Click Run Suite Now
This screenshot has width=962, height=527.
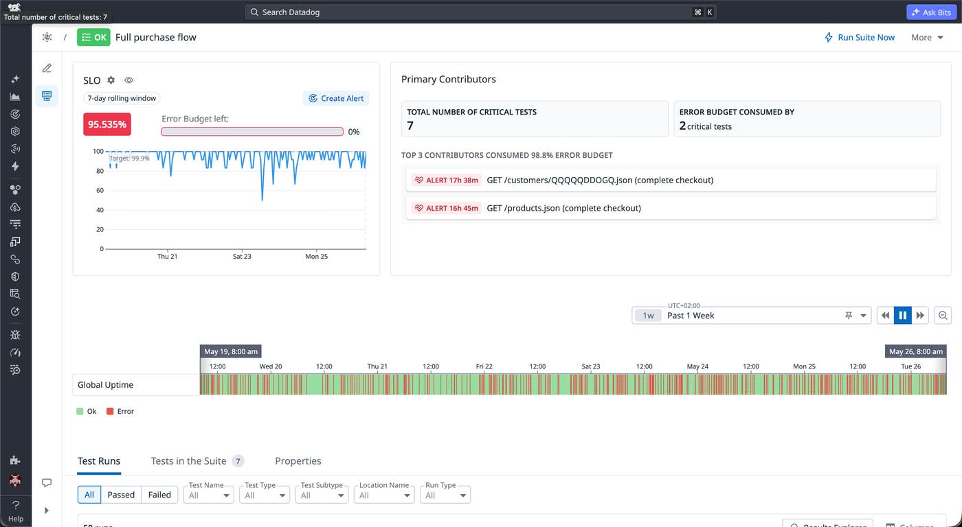tap(860, 37)
